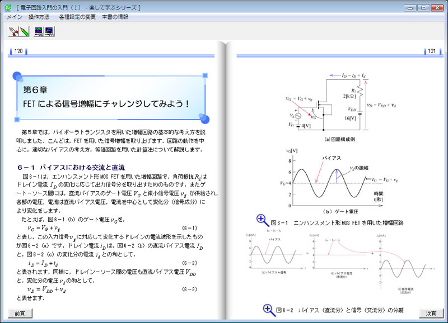This screenshot has width=448, height=323.
Task: Click page number 120
Action: click(x=18, y=51)
